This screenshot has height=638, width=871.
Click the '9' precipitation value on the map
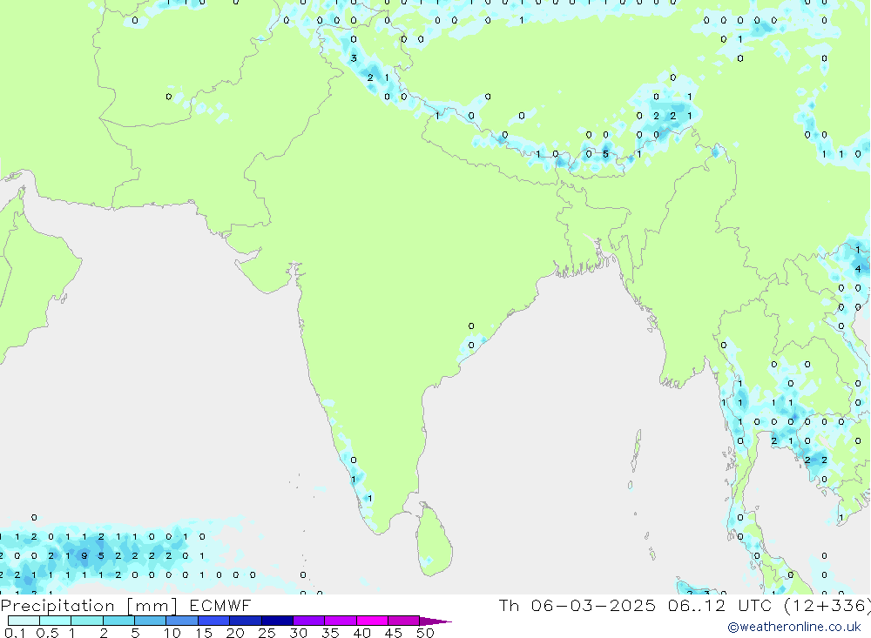(84, 556)
